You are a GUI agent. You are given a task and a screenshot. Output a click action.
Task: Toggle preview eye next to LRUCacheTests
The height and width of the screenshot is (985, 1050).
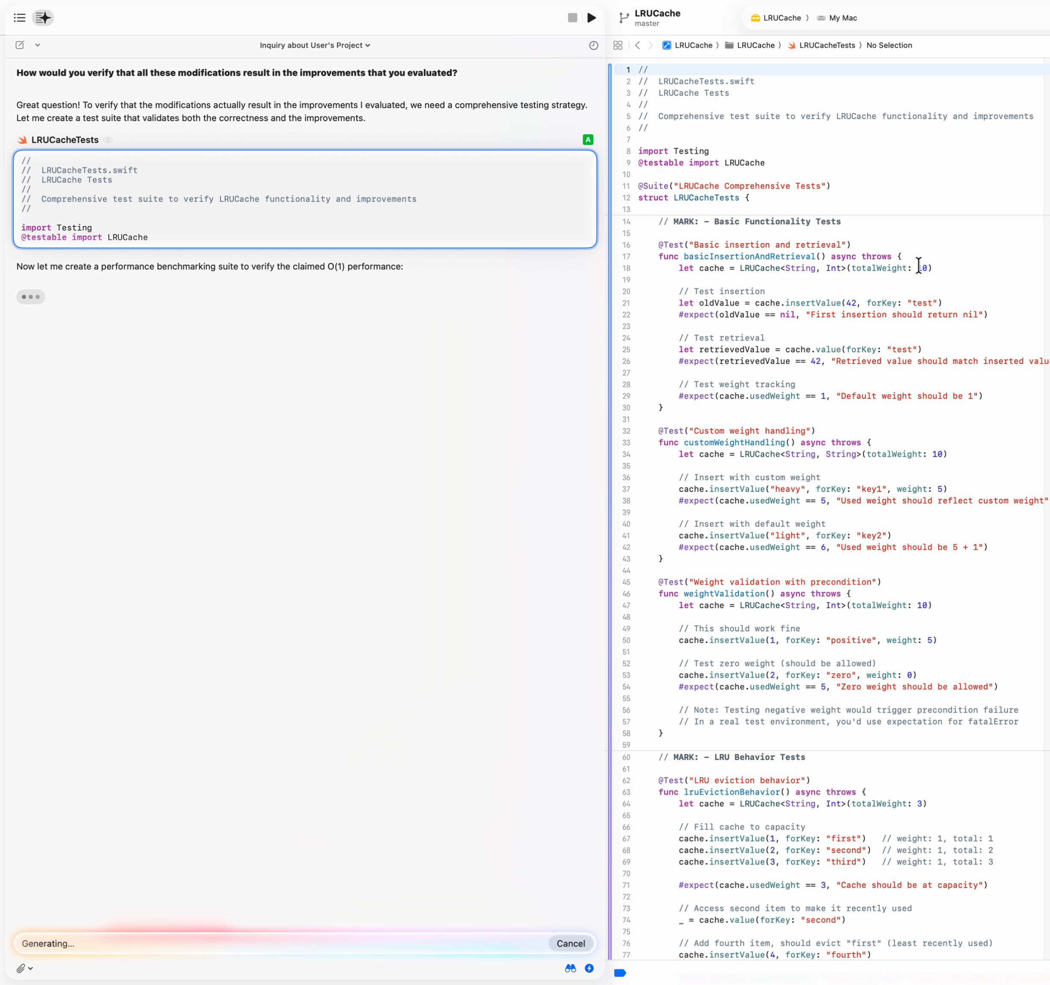click(x=108, y=140)
